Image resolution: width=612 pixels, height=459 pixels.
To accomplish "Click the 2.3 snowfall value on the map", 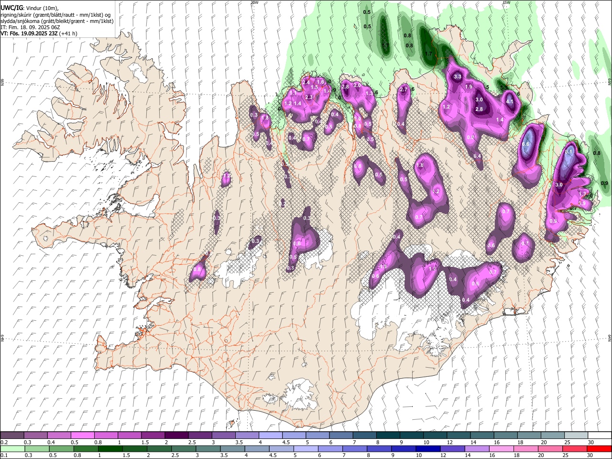I will coord(309,97).
